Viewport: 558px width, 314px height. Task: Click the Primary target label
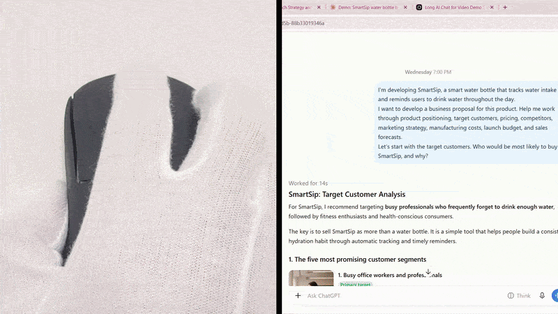355,284
